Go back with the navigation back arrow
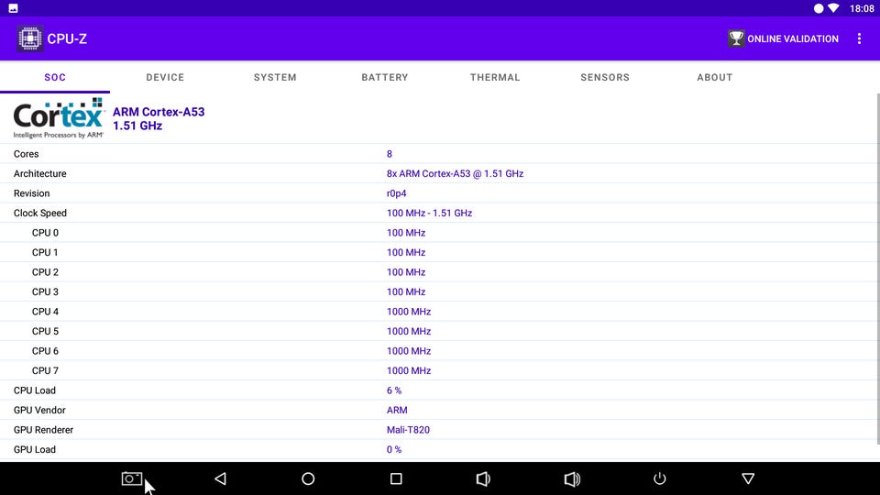880x495 pixels. 220,478
